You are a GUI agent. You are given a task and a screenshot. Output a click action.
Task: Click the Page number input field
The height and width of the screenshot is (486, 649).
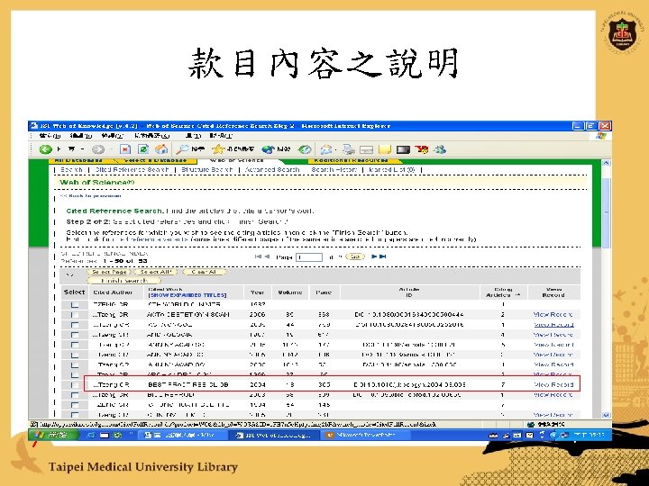tap(309, 257)
